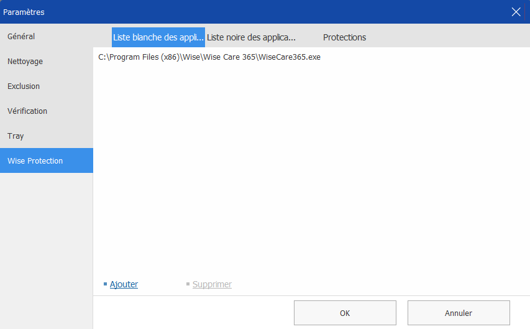This screenshot has width=530, height=329.
Task: Cancel with the Annuler button
Action: [x=459, y=313]
